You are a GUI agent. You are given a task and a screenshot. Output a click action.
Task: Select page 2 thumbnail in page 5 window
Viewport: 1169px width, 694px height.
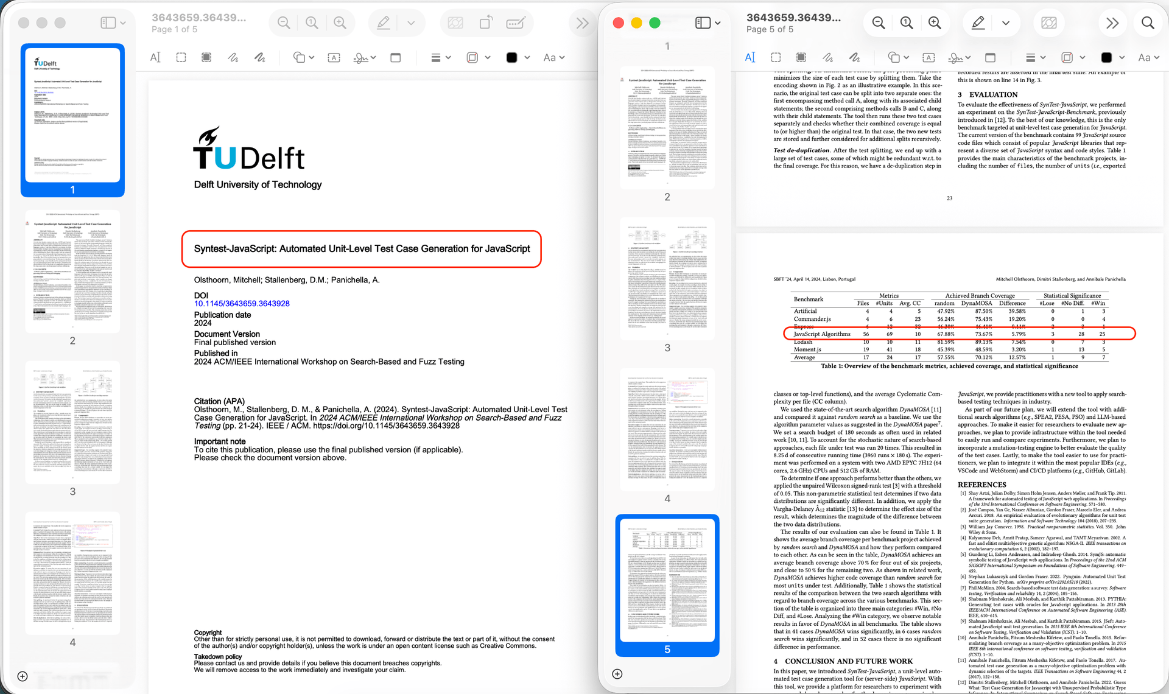pos(667,128)
